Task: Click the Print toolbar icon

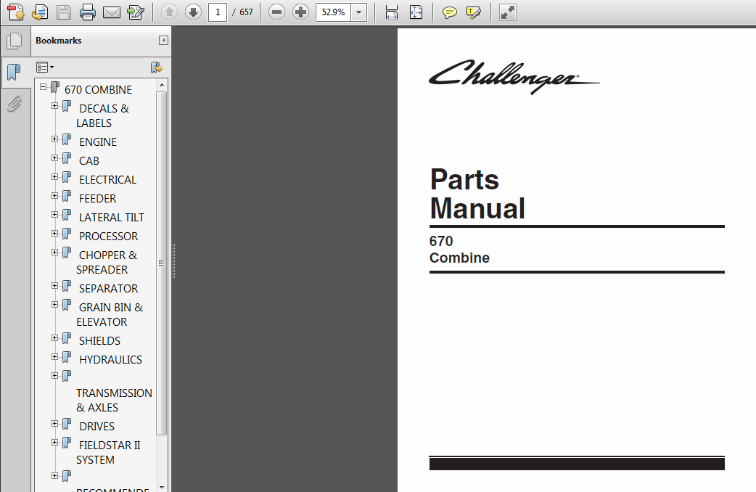Action: coord(87,12)
